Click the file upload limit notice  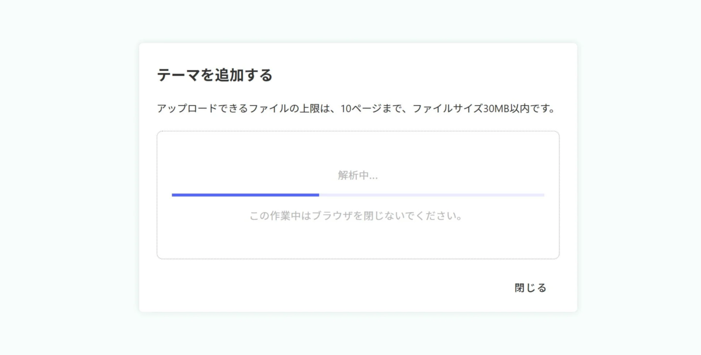point(356,108)
